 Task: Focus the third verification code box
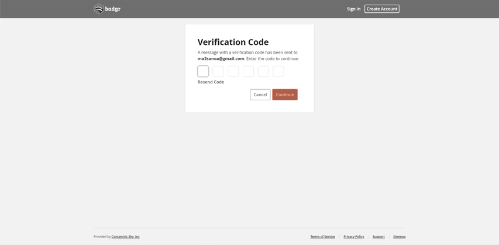click(233, 71)
